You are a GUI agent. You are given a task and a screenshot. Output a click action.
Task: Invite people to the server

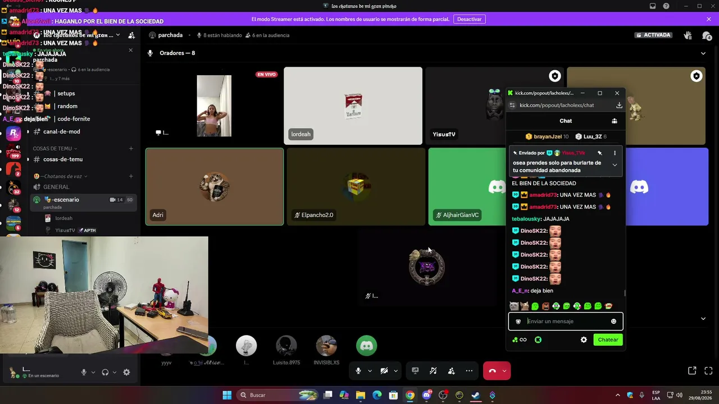coord(131,35)
